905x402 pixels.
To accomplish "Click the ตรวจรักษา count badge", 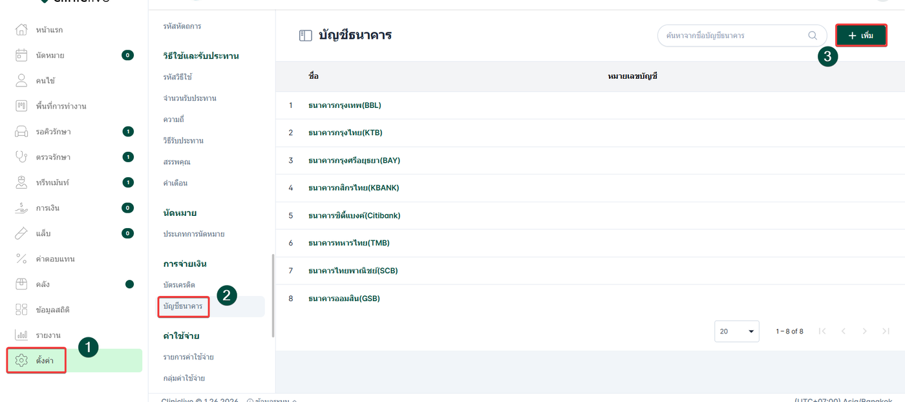I will [x=128, y=157].
